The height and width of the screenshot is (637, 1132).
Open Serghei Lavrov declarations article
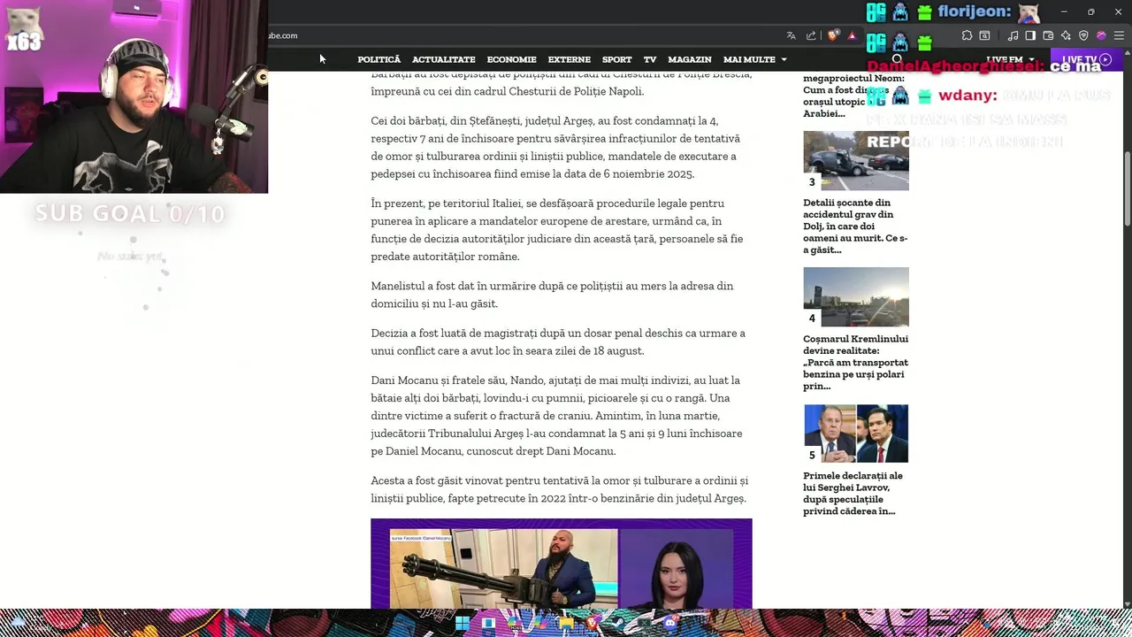tap(853, 493)
